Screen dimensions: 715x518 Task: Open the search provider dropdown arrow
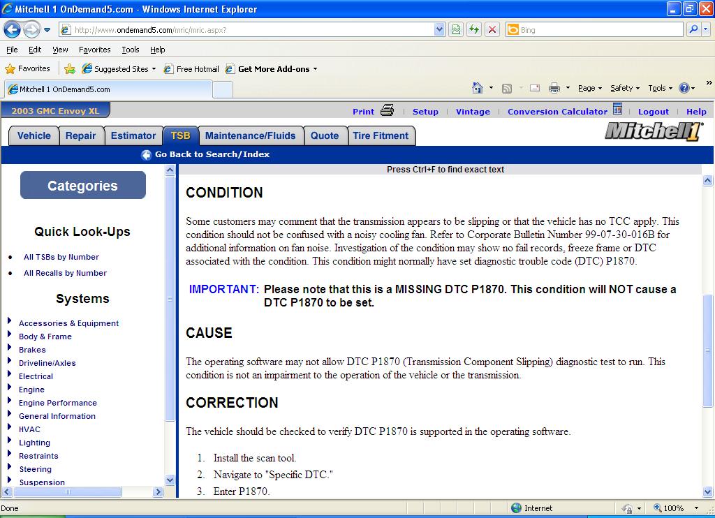[705, 30]
